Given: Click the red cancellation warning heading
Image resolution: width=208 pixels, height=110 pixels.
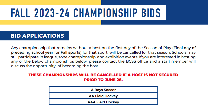Looking at the screenshot, I should pos(103,77).
